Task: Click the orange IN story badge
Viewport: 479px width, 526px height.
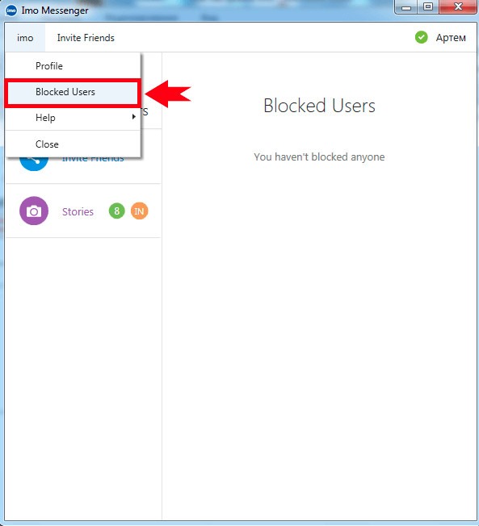Action: point(140,211)
